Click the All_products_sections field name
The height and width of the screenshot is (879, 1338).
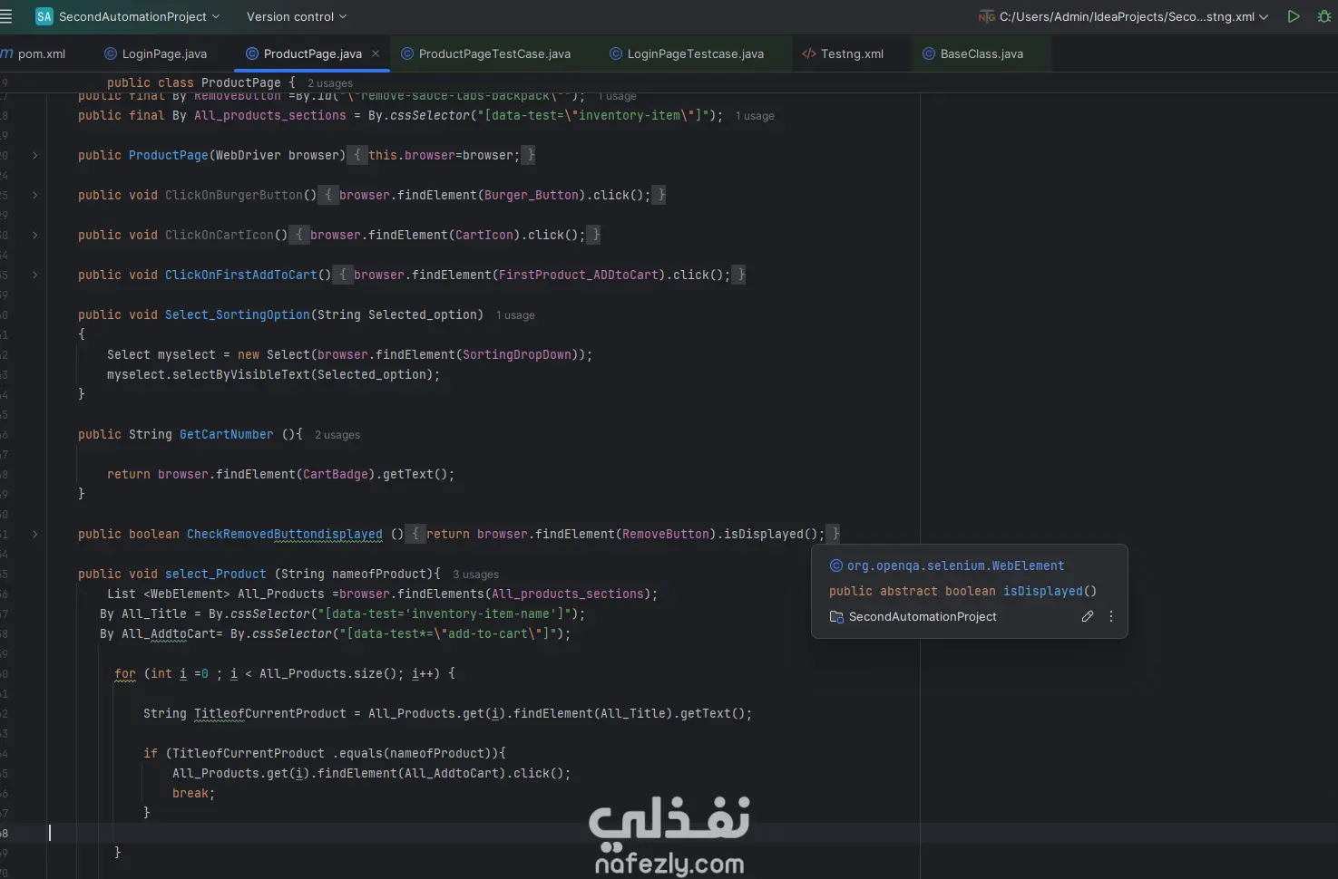(269, 115)
